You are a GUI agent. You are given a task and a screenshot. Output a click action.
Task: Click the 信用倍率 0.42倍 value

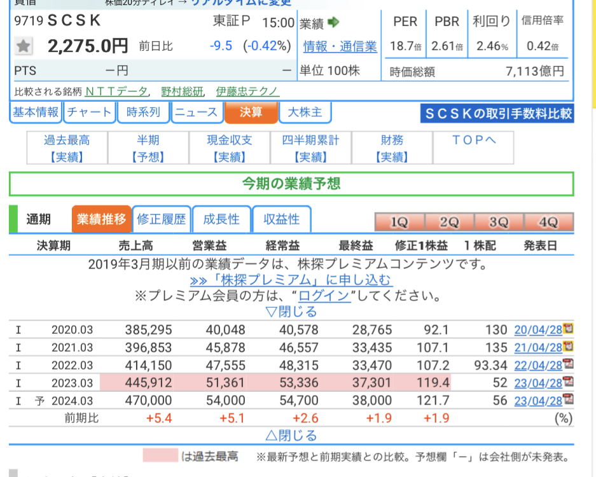[543, 46]
